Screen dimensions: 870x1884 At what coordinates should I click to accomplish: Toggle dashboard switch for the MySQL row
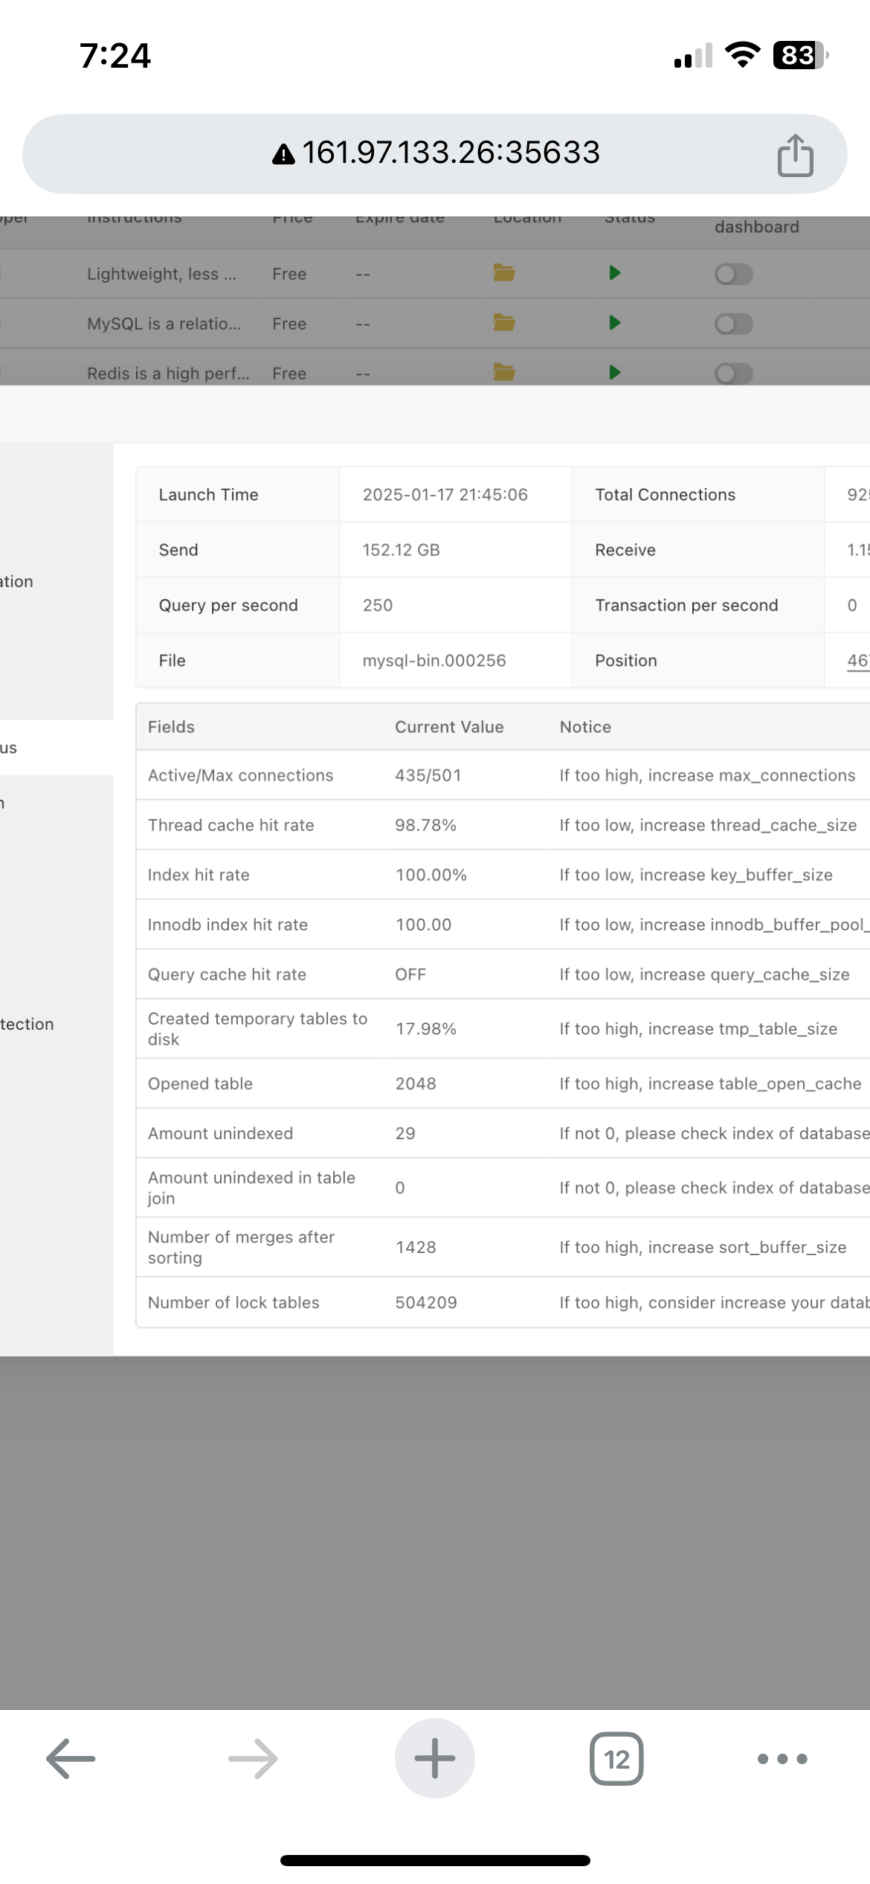tap(734, 324)
